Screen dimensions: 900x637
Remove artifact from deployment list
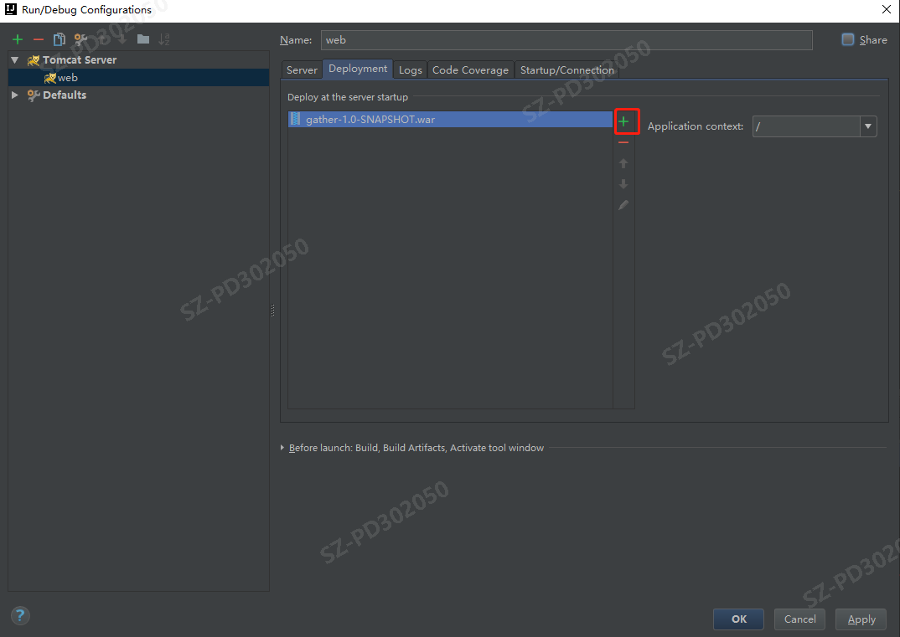pos(624,142)
